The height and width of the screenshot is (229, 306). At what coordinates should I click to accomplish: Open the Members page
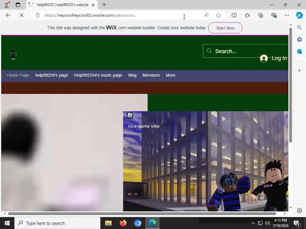point(151,75)
